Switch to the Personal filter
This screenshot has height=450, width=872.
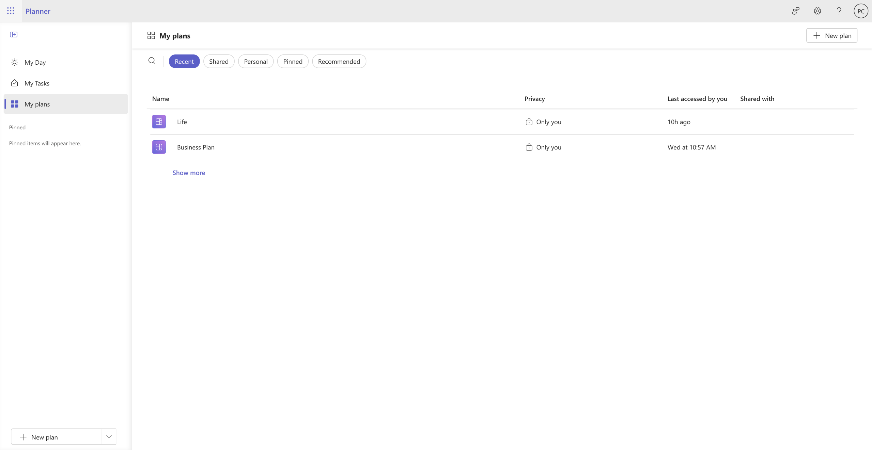pos(255,61)
